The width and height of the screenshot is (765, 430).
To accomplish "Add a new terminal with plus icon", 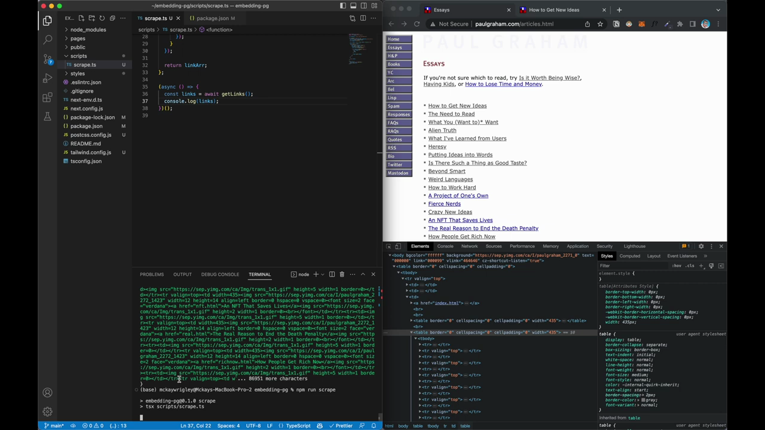I will click(x=316, y=274).
